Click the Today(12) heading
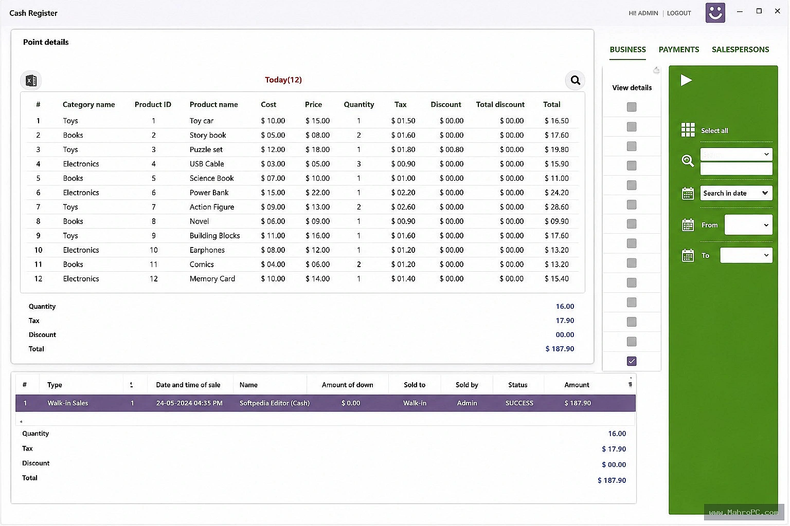The width and height of the screenshot is (790, 526). click(x=283, y=80)
